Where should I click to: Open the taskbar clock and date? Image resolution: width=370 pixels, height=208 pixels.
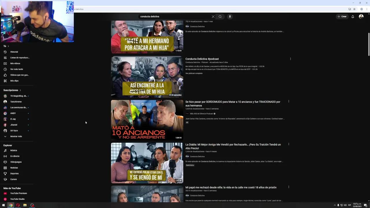point(357,205)
